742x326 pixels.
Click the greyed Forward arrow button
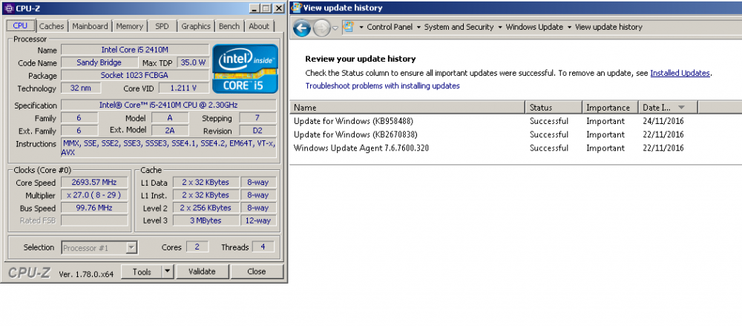click(x=322, y=28)
